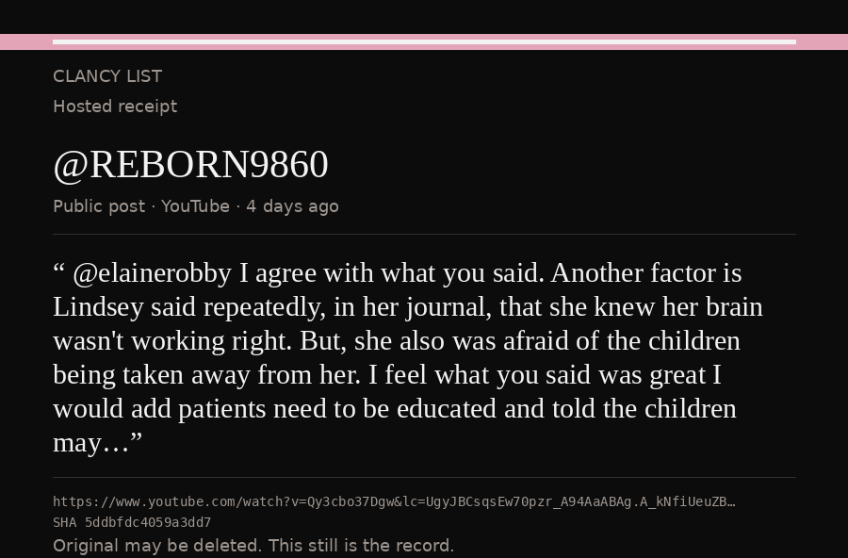Click the @elainerobby mention in the quote
The width and height of the screenshot is (848, 558).
[152, 273]
